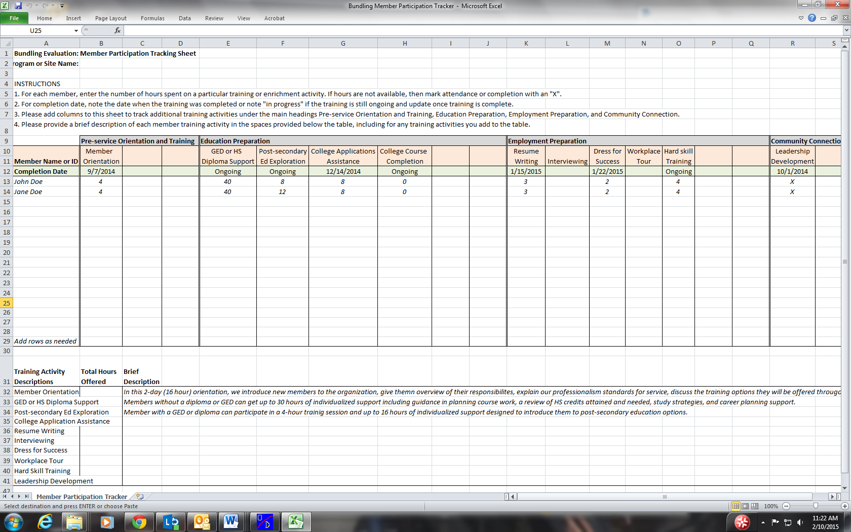The width and height of the screenshot is (851, 532).
Task: Click the Show Desktop button on taskbar
Action: pos(847,522)
